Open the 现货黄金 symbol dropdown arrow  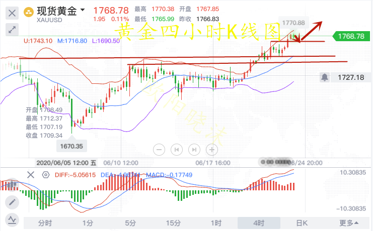pyautogui.click(x=83, y=10)
